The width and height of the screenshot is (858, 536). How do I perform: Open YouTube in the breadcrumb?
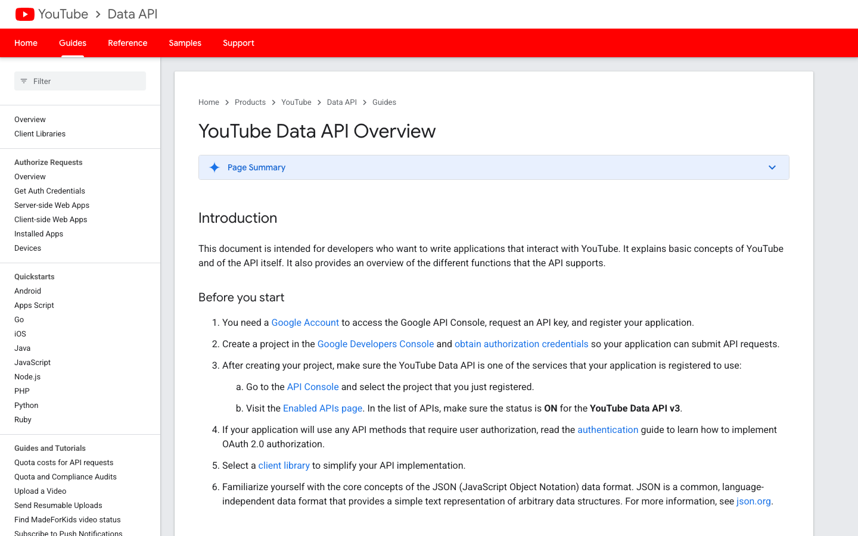(x=296, y=102)
